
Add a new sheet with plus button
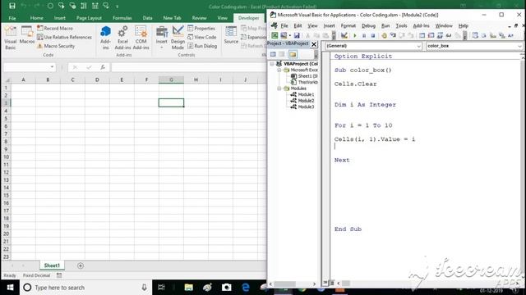point(81,265)
